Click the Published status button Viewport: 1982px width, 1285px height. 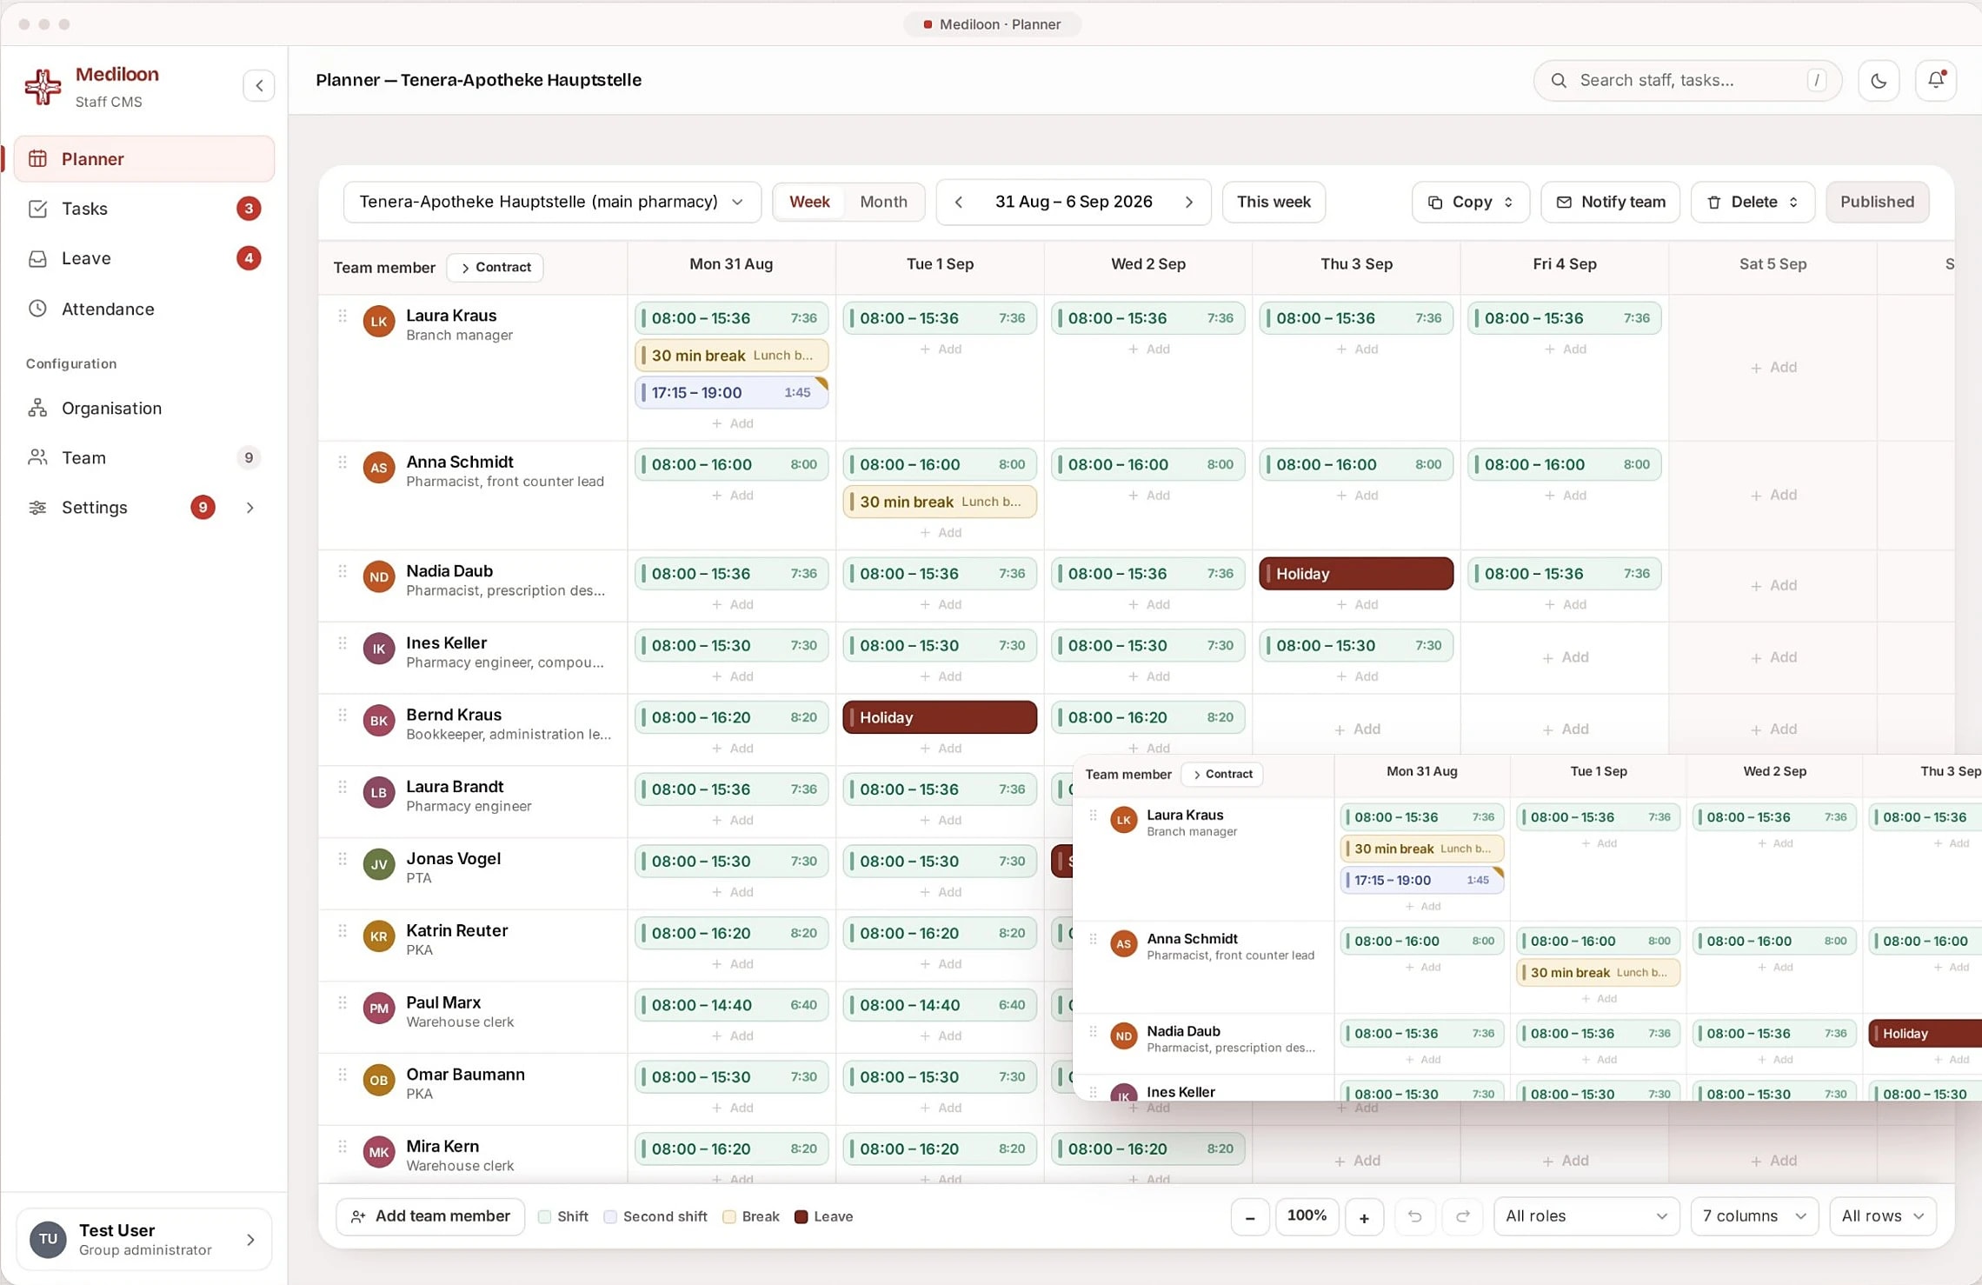[1877, 203]
